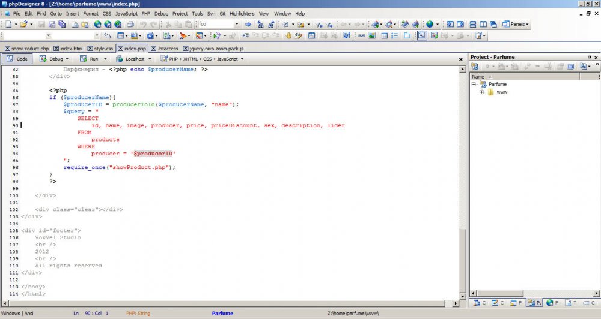Toggle the Code view button
The height and width of the screenshot is (319, 601).
click(x=17, y=59)
